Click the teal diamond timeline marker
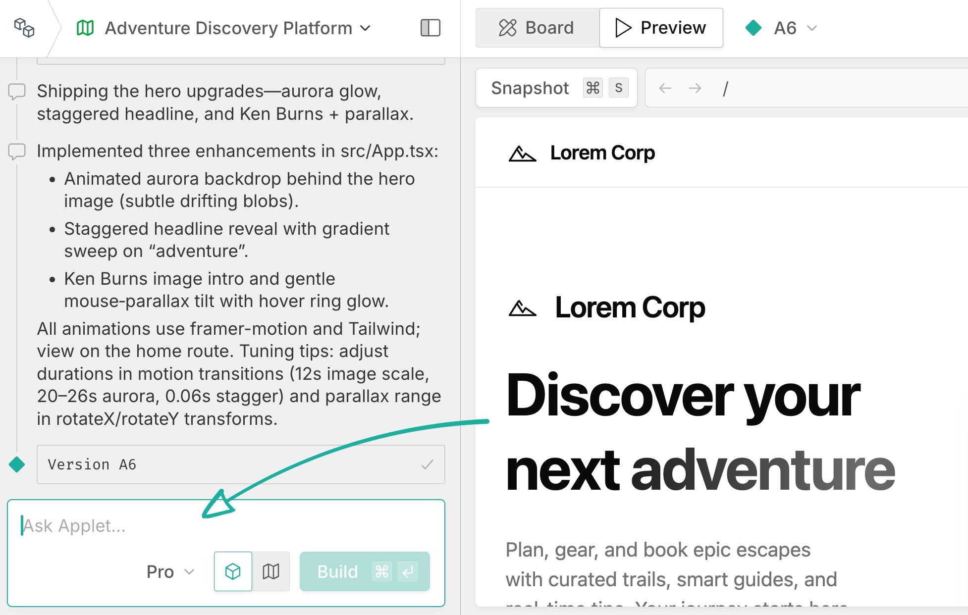The width and height of the screenshot is (968, 615). point(17,464)
